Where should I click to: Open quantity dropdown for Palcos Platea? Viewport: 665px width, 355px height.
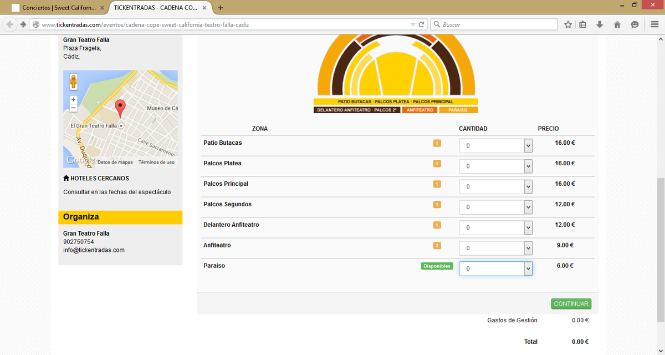tap(495, 166)
